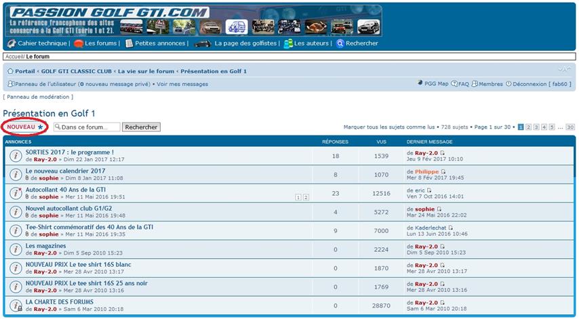Open the PGG Map link
Image resolution: width=579 pixels, height=319 pixels.
pyautogui.click(x=436, y=84)
